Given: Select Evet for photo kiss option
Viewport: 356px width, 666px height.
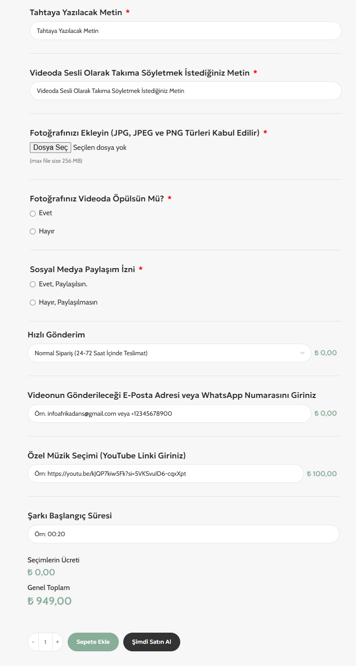Looking at the screenshot, I should pos(32,213).
